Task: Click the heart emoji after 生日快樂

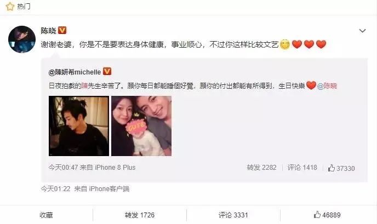Action: [x=311, y=85]
